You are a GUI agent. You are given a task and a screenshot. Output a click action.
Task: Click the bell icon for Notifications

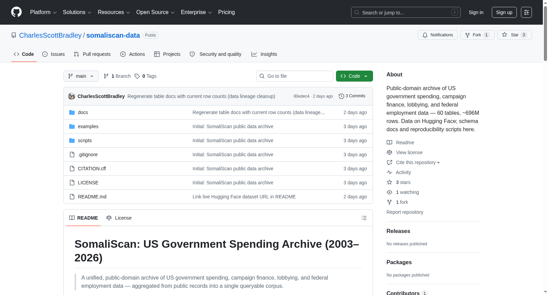pyautogui.click(x=425, y=35)
